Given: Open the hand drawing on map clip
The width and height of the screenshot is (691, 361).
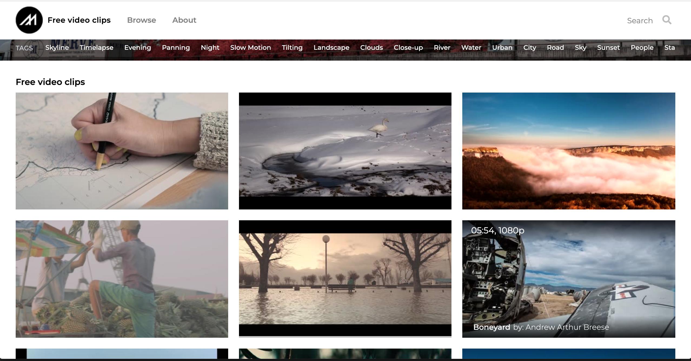Looking at the screenshot, I should 122,151.
